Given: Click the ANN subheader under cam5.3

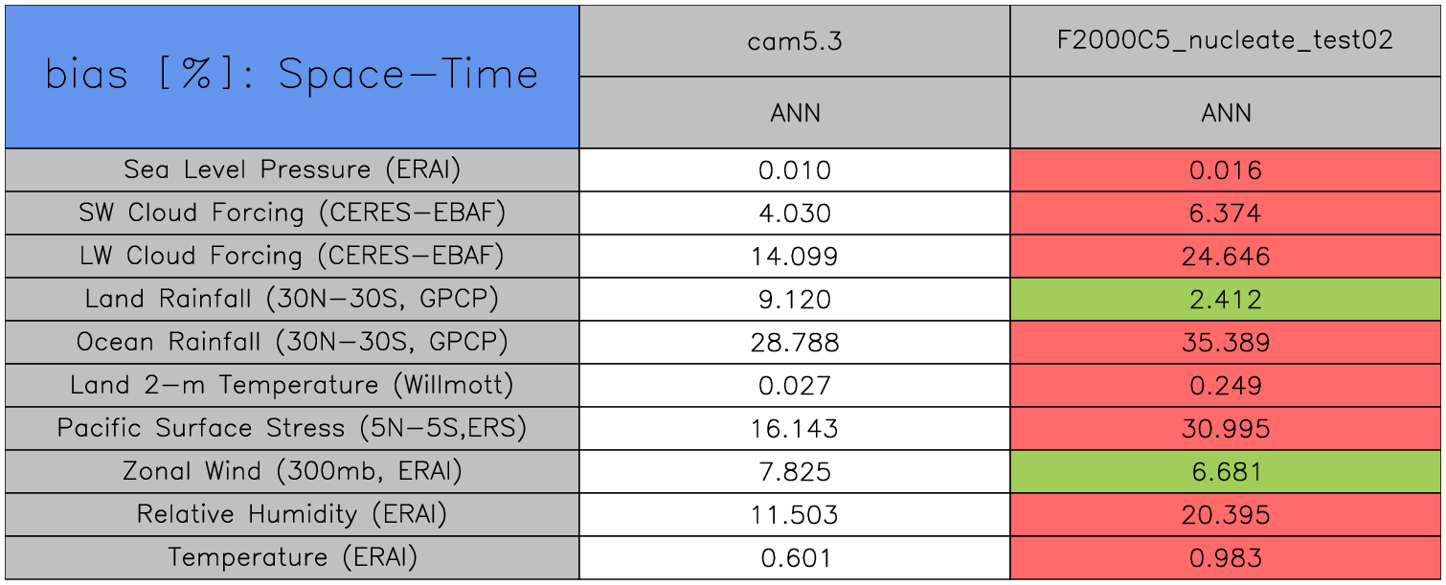Looking at the screenshot, I should click(795, 113).
